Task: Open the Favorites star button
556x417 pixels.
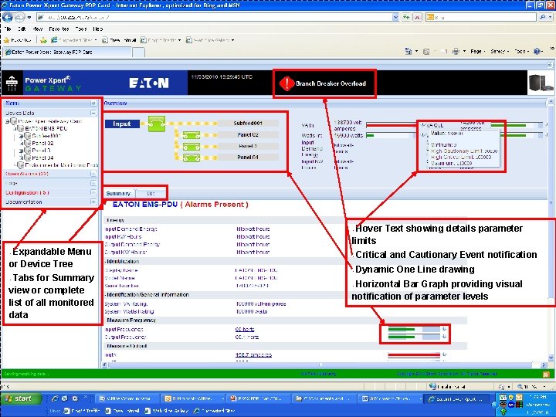Action: tap(18, 40)
